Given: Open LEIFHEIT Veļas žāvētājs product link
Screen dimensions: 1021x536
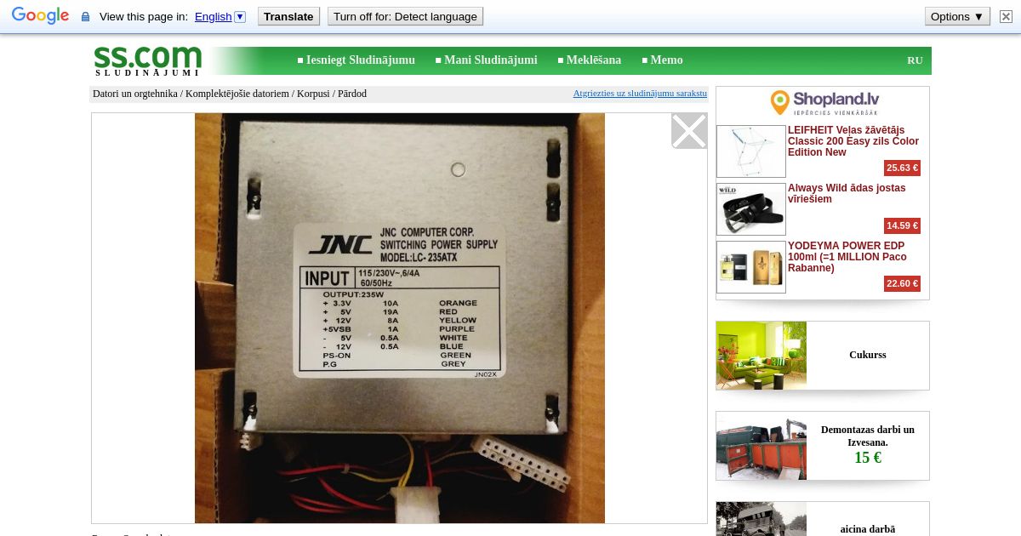Looking at the screenshot, I should click(x=853, y=141).
